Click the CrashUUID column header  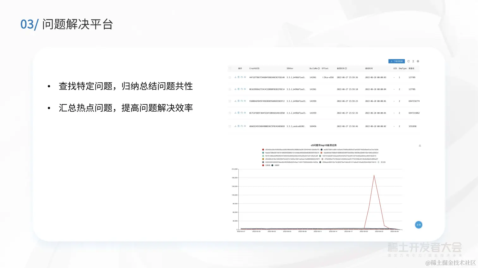pos(254,68)
